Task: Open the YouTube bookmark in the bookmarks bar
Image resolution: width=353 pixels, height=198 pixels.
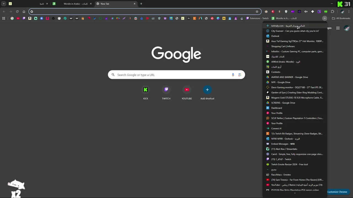Action: 18,18
